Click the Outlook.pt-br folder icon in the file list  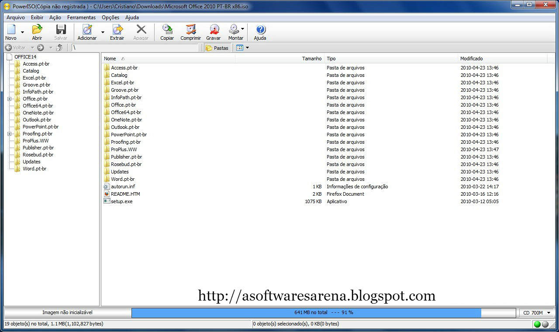tap(107, 127)
